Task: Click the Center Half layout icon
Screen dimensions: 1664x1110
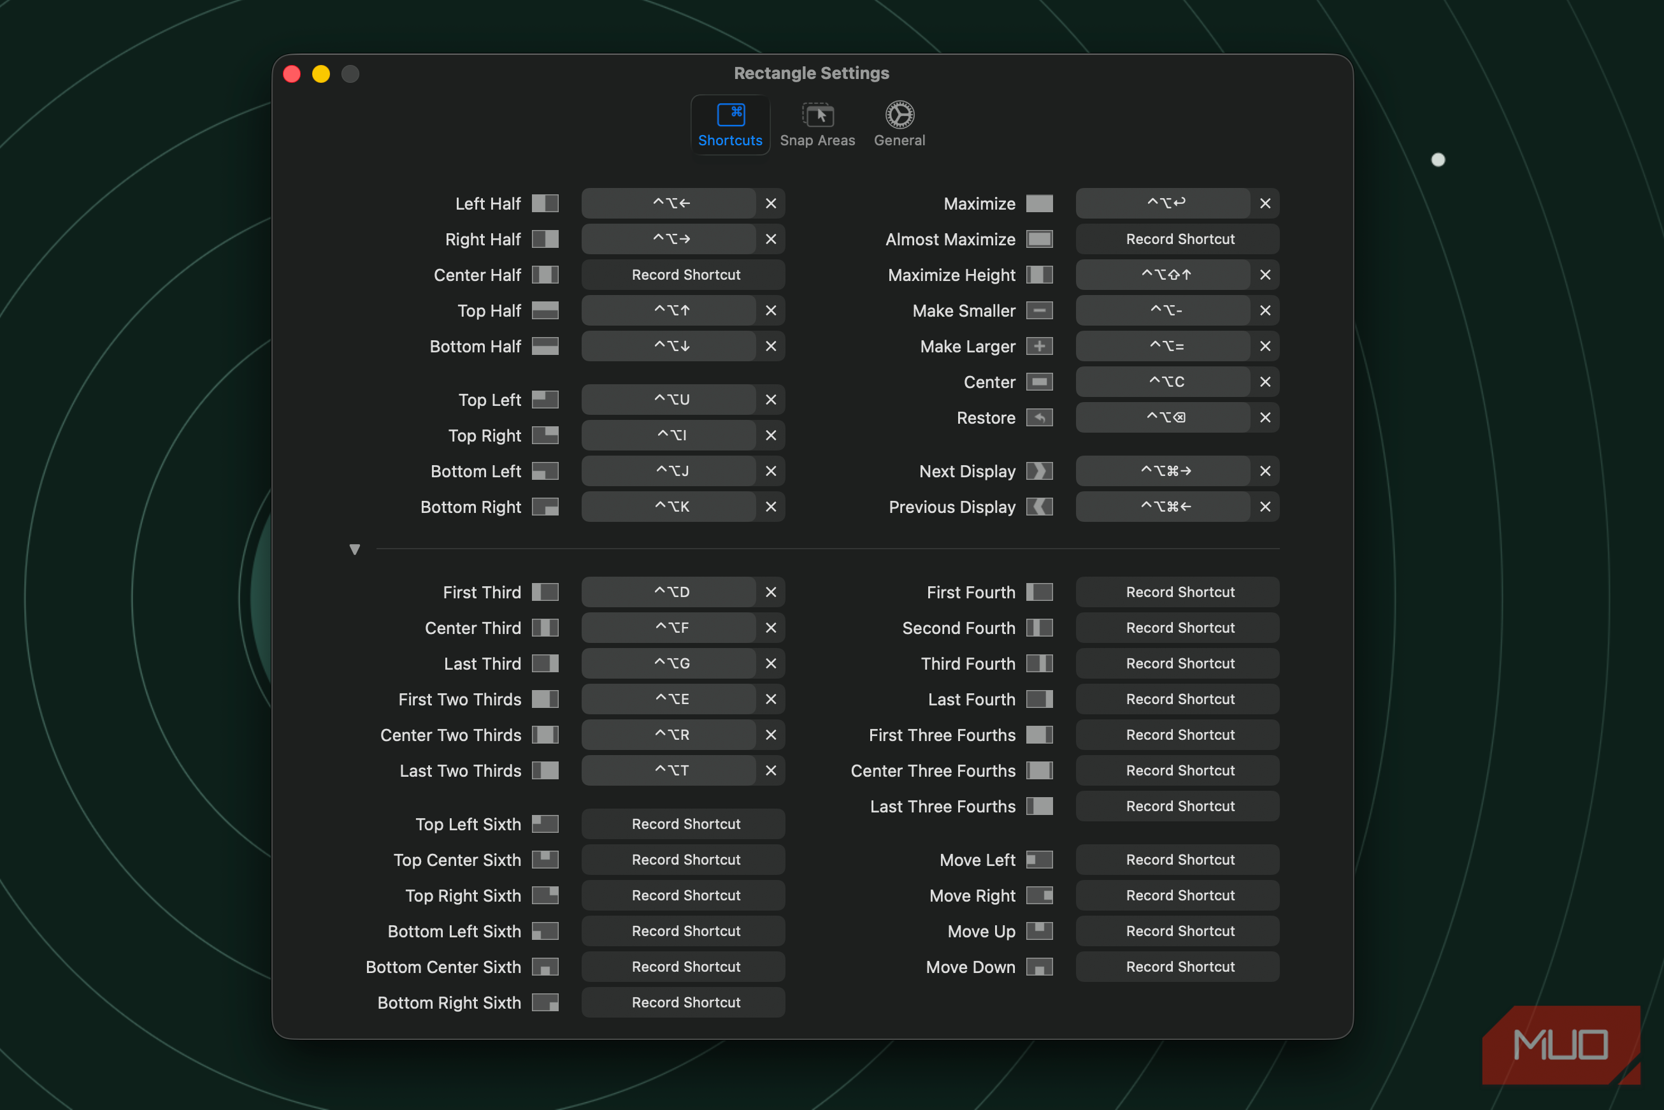Action: (545, 275)
